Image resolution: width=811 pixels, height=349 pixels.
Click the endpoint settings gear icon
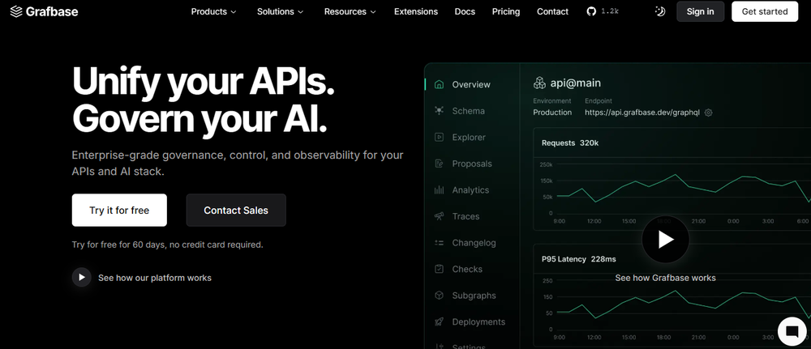(708, 113)
